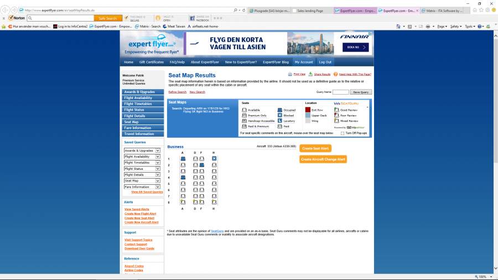
Task: Click Norton Safe Search button
Action: (x=107, y=18)
